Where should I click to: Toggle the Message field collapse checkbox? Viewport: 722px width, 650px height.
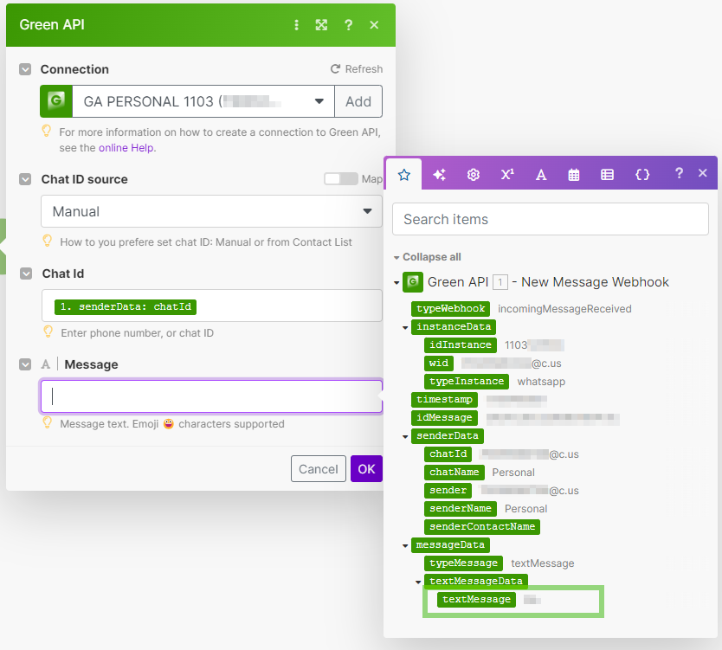click(x=25, y=364)
